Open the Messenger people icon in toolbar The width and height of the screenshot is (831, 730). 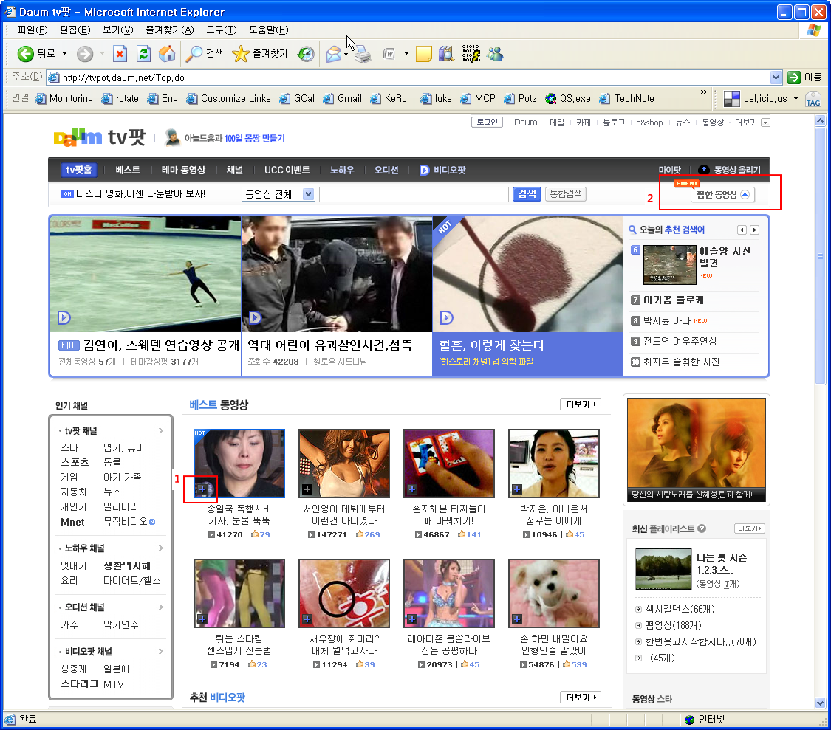pyautogui.click(x=496, y=53)
